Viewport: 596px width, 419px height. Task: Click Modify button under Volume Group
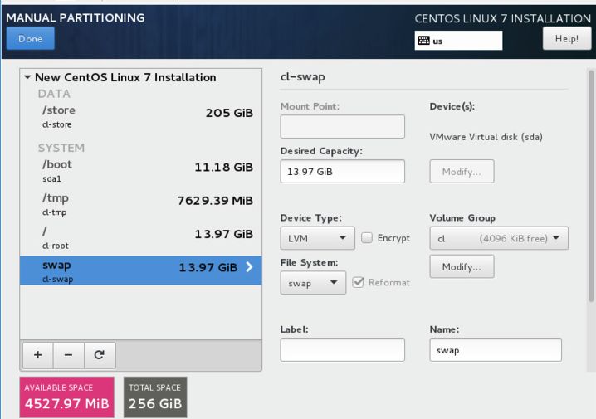click(x=462, y=266)
